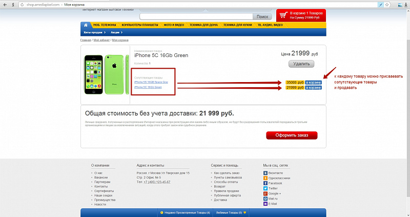The height and width of the screenshot is (217, 410).
Task: Go back with the browser back arrow
Action: 5,5
